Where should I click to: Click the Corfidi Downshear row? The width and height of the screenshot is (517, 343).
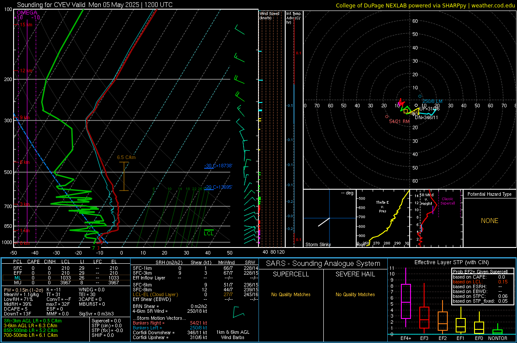[x=170, y=332]
